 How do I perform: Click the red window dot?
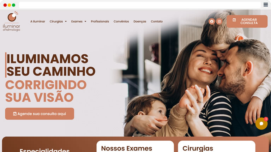click(x=5, y=5)
